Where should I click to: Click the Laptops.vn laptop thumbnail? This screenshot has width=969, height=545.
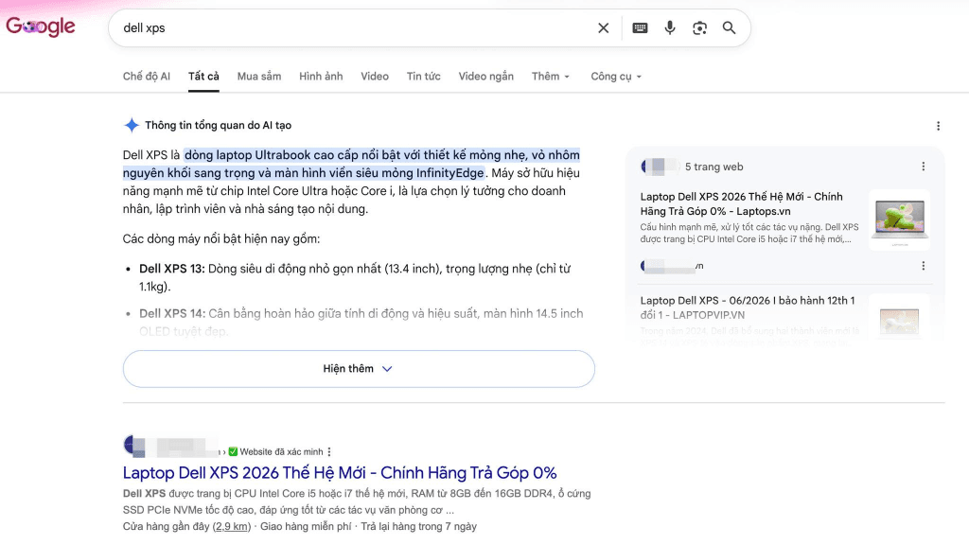pyautogui.click(x=899, y=220)
